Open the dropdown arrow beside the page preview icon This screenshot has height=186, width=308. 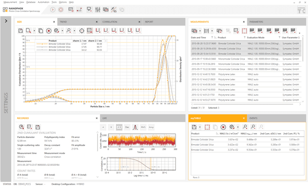[x=34, y=31]
